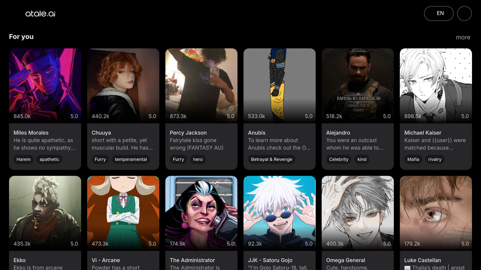Viewport: 481px width, 270px height.
Task: Click the Michael Kaiser name text
Action: click(x=423, y=133)
